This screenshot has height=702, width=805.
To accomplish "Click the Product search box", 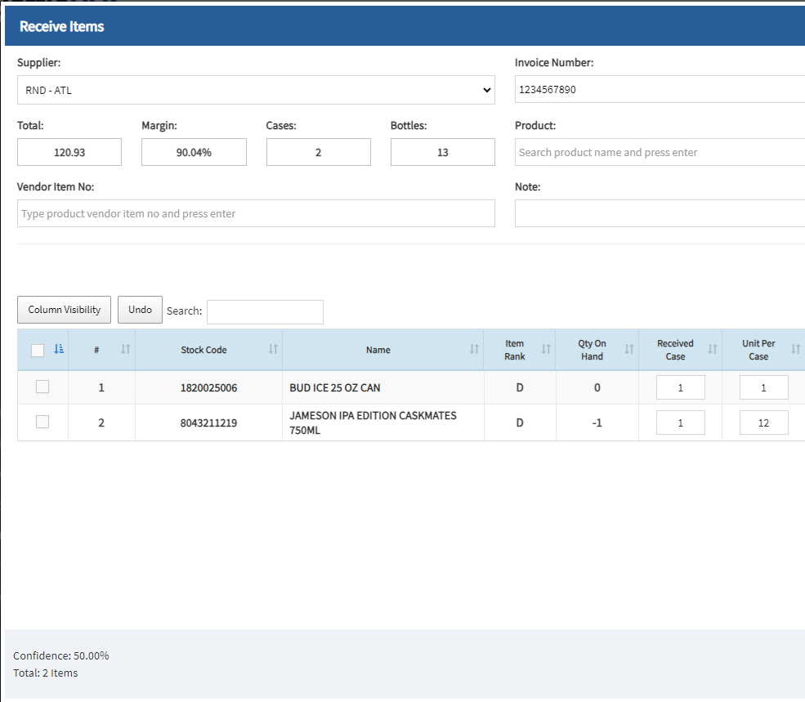I will [x=659, y=152].
